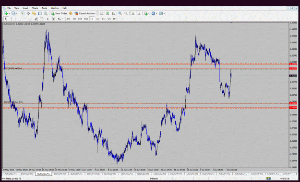Switch to the MN timeframe
This screenshot has width=300, height=182.
(x=115, y=19)
